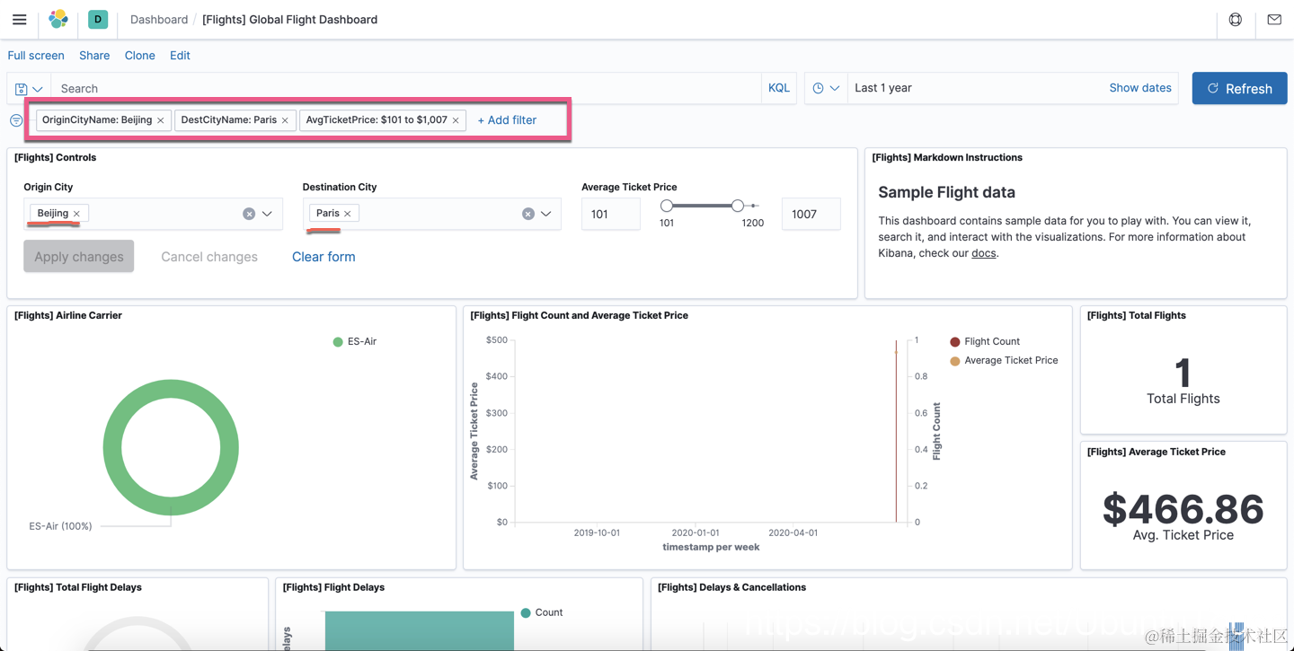
Task: Click Cancel changes
Action: tap(209, 257)
